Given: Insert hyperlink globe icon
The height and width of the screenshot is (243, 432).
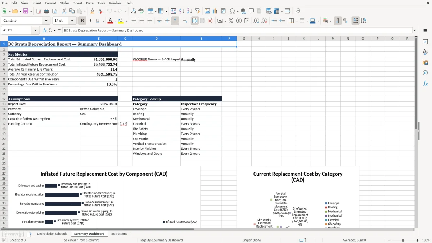Looking at the screenshot, I should 243,11.
